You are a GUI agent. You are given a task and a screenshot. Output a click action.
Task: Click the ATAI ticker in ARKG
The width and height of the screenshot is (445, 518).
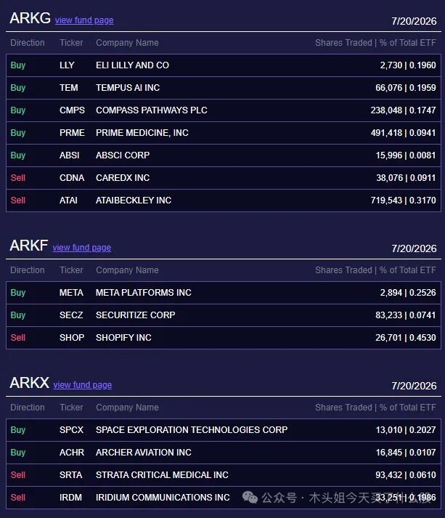pos(68,201)
